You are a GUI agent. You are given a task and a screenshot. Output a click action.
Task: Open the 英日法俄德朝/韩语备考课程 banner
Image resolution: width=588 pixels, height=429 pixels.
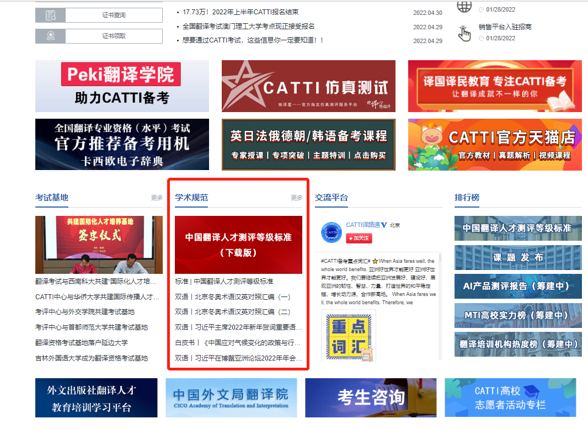pos(309,145)
